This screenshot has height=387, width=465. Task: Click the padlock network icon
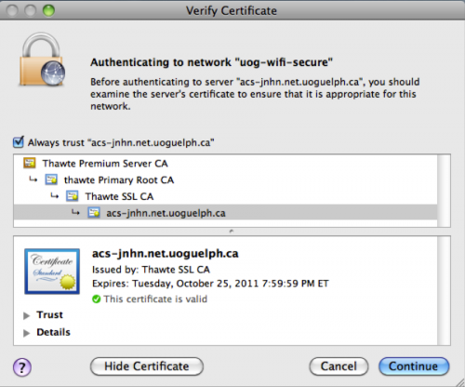[x=43, y=60]
